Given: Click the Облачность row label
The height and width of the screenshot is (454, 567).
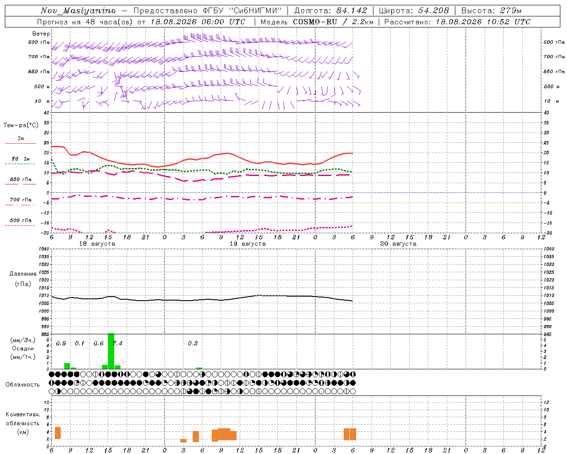Looking at the screenshot, I should (x=23, y=384).
